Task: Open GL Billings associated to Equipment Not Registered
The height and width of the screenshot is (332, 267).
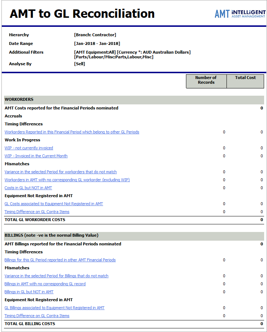Action: point(54,308)
